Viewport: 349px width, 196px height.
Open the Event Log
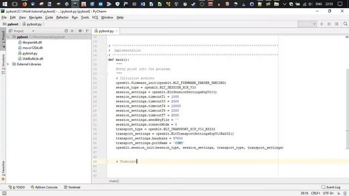point(331,187)
